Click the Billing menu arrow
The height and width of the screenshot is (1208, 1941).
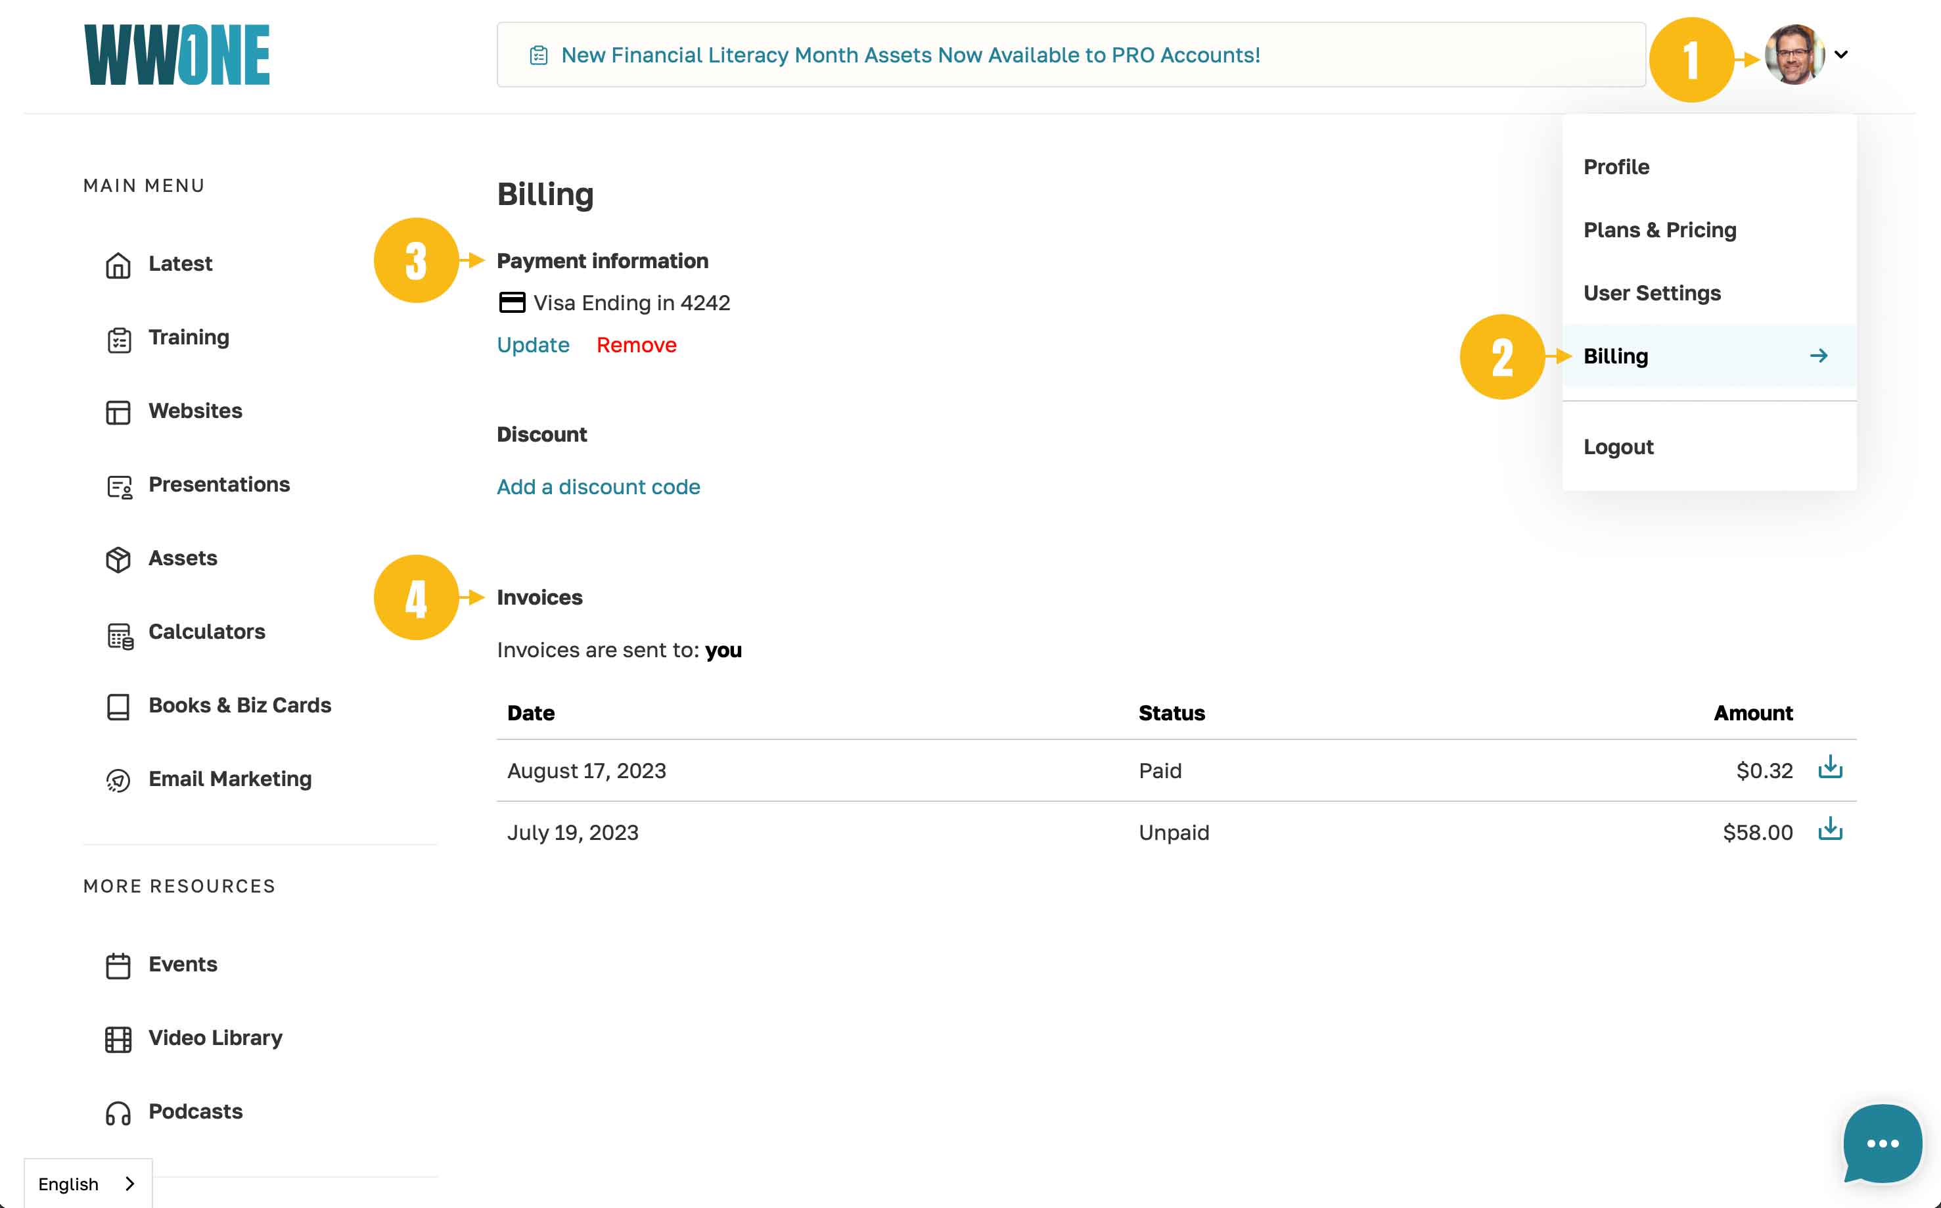tap(1818, 356)
